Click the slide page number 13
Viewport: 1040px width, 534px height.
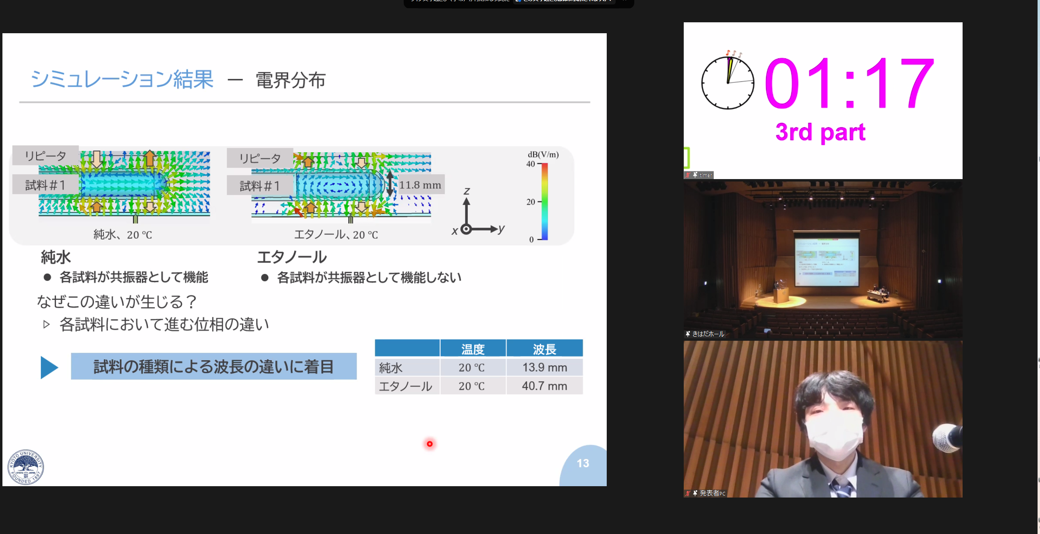click(583, 463)
